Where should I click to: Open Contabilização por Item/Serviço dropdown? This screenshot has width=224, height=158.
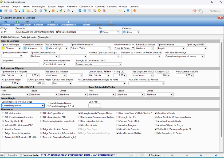click(23, 106)
